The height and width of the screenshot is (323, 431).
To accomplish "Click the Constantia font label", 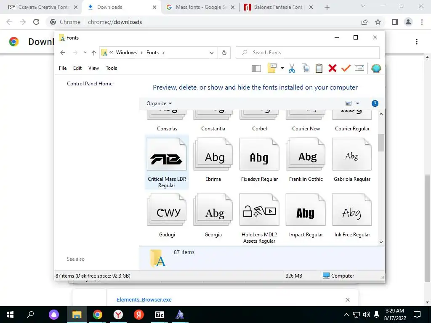I will pyautogui.click(x=213, y=129).
